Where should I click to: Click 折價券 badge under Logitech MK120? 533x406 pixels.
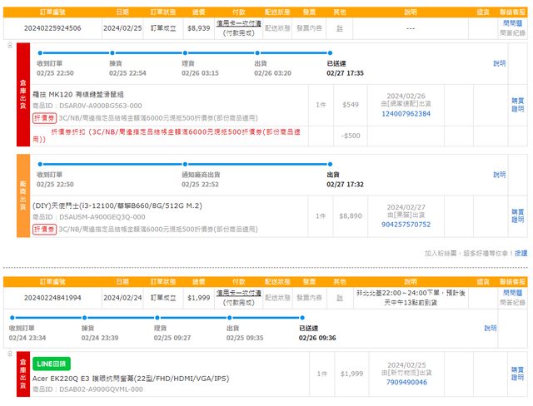(45, 118)
